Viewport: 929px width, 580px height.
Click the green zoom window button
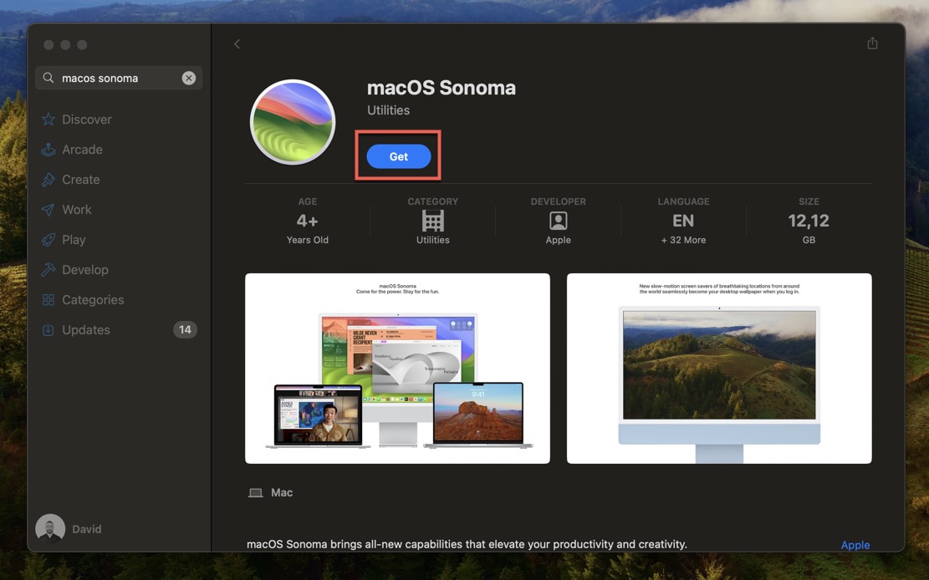[82, 45]
